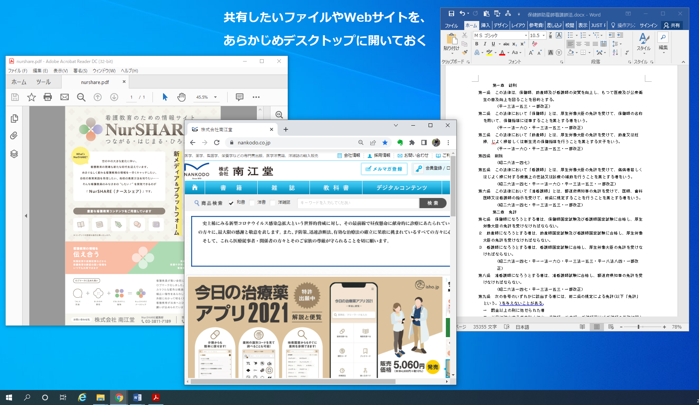Click the Word zoom slider handle in status bar
This screenshot has height=405, width=699.
[638, 327]
